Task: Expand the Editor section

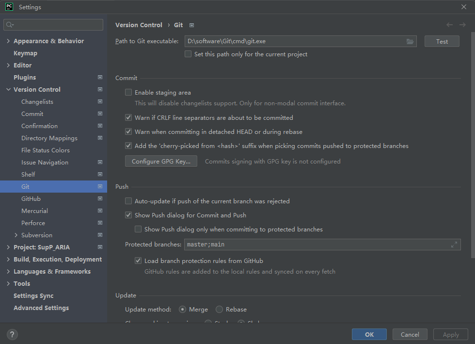Action: pos(8,65)
